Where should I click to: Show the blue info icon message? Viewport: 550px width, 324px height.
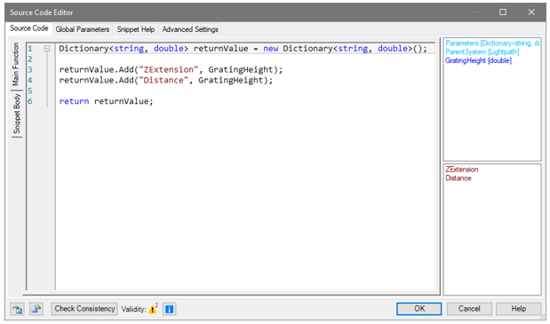click(169, 309)
